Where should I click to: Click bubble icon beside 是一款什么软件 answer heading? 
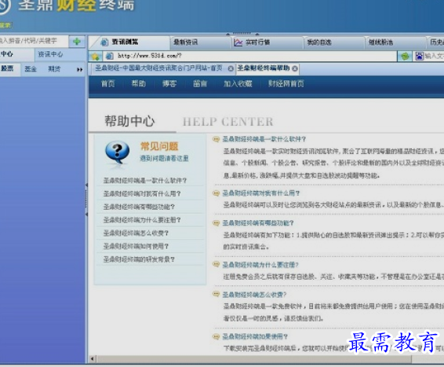216,139
